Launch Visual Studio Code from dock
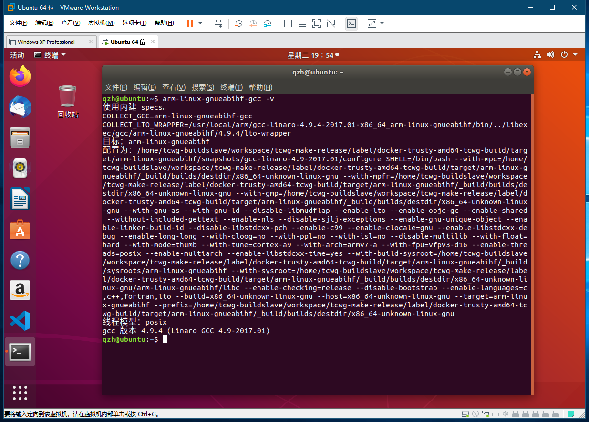This screenshot has width=589, height=422. 20,321
